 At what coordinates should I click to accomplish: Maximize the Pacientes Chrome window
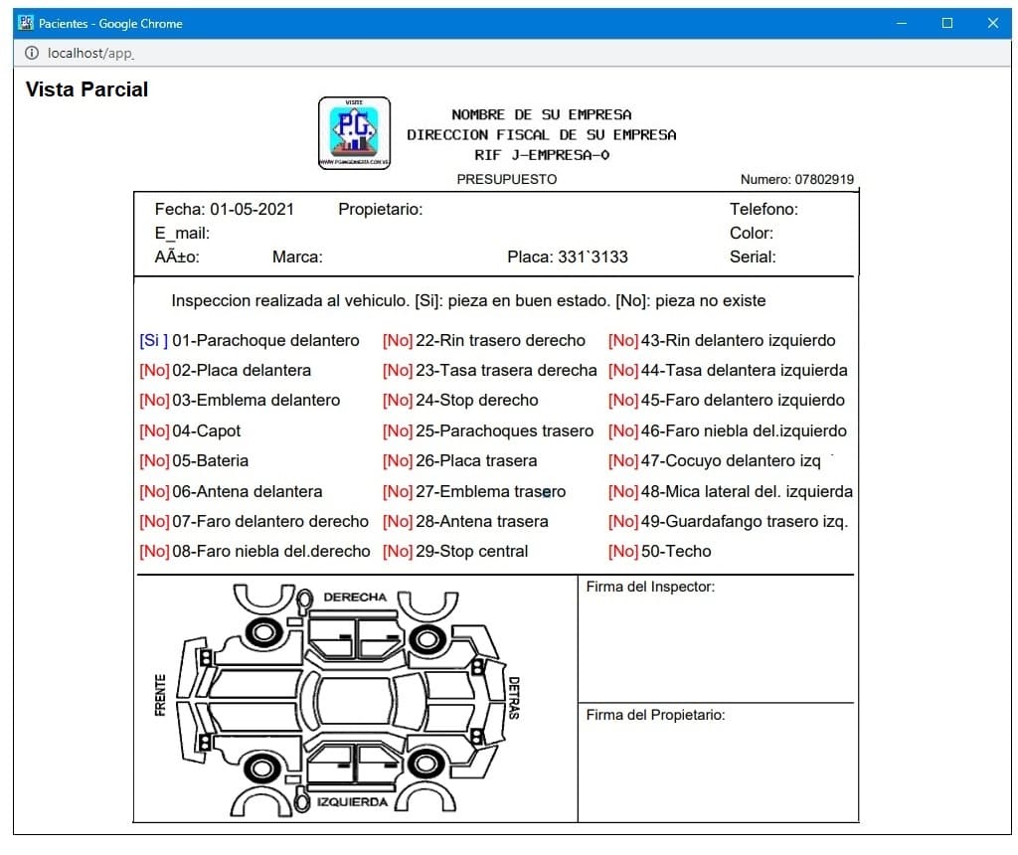pos(946,23)
